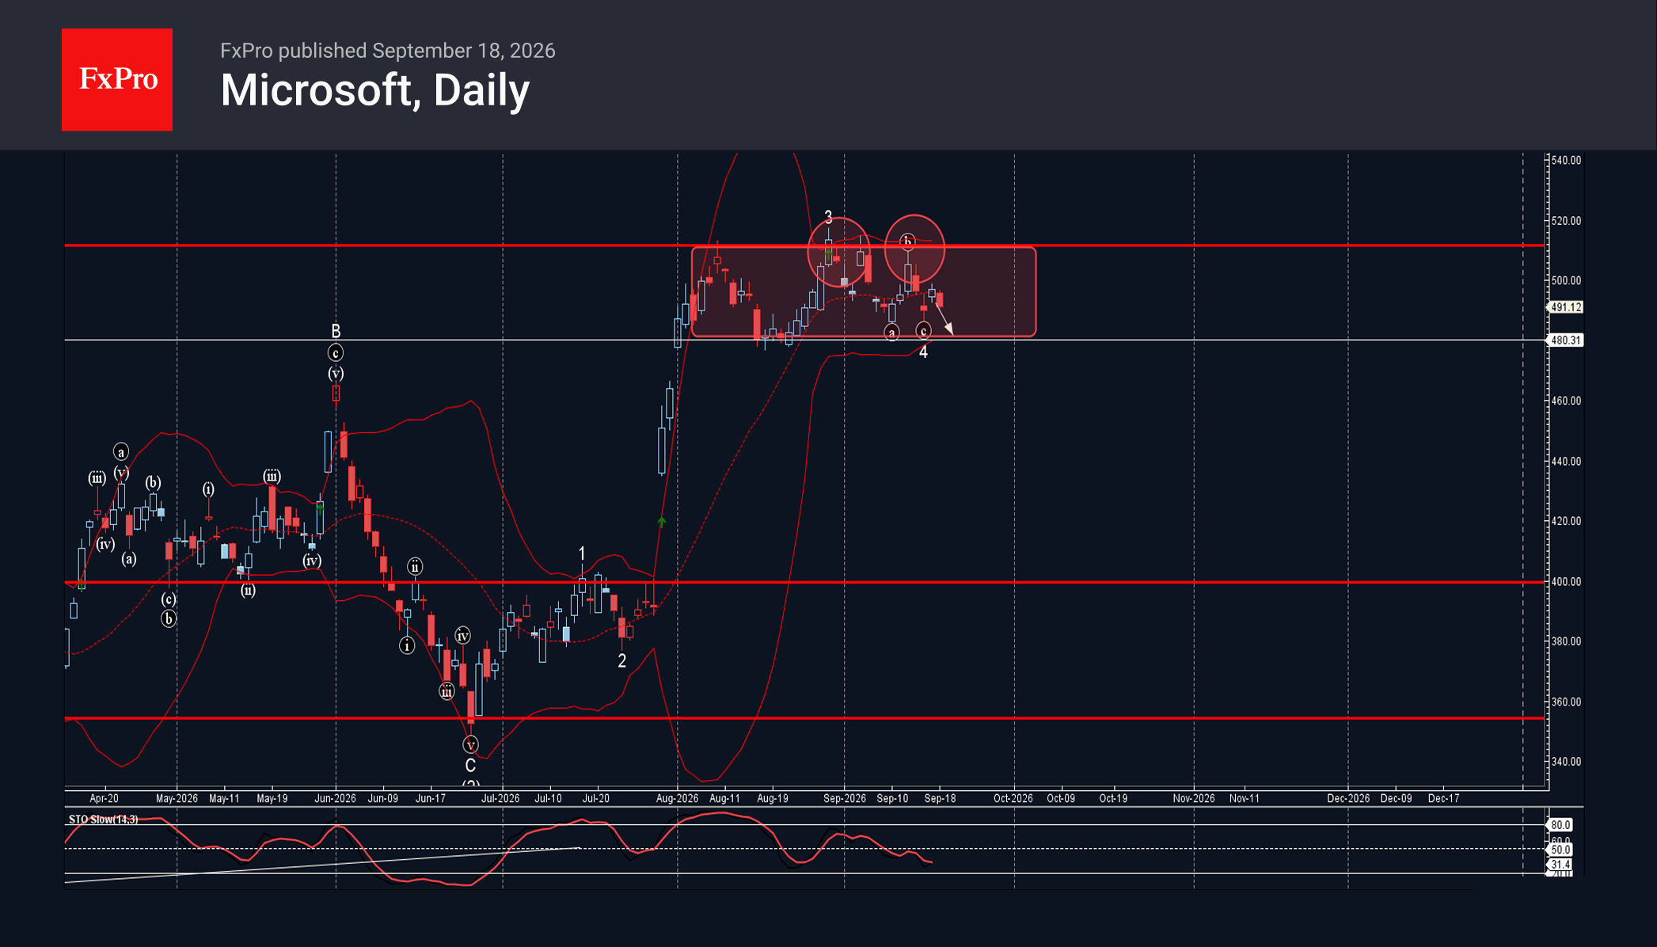Select the current price tag 491.12
This screenshot has width=1657, height=947.
pos(1565,307)
